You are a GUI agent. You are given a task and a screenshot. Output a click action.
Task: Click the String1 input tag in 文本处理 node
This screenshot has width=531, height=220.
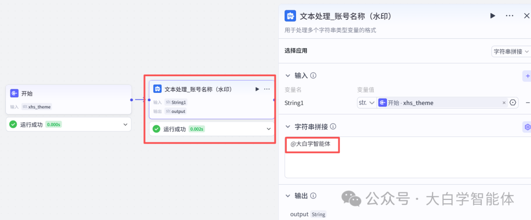176,102
